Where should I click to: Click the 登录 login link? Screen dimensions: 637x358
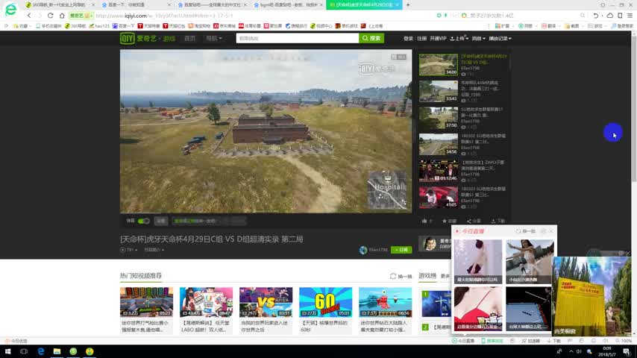point(408,38)
